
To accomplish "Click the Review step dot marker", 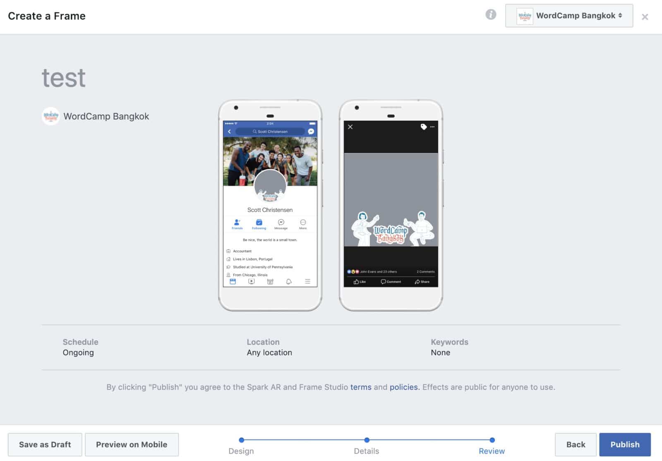I will pos(492,440).
